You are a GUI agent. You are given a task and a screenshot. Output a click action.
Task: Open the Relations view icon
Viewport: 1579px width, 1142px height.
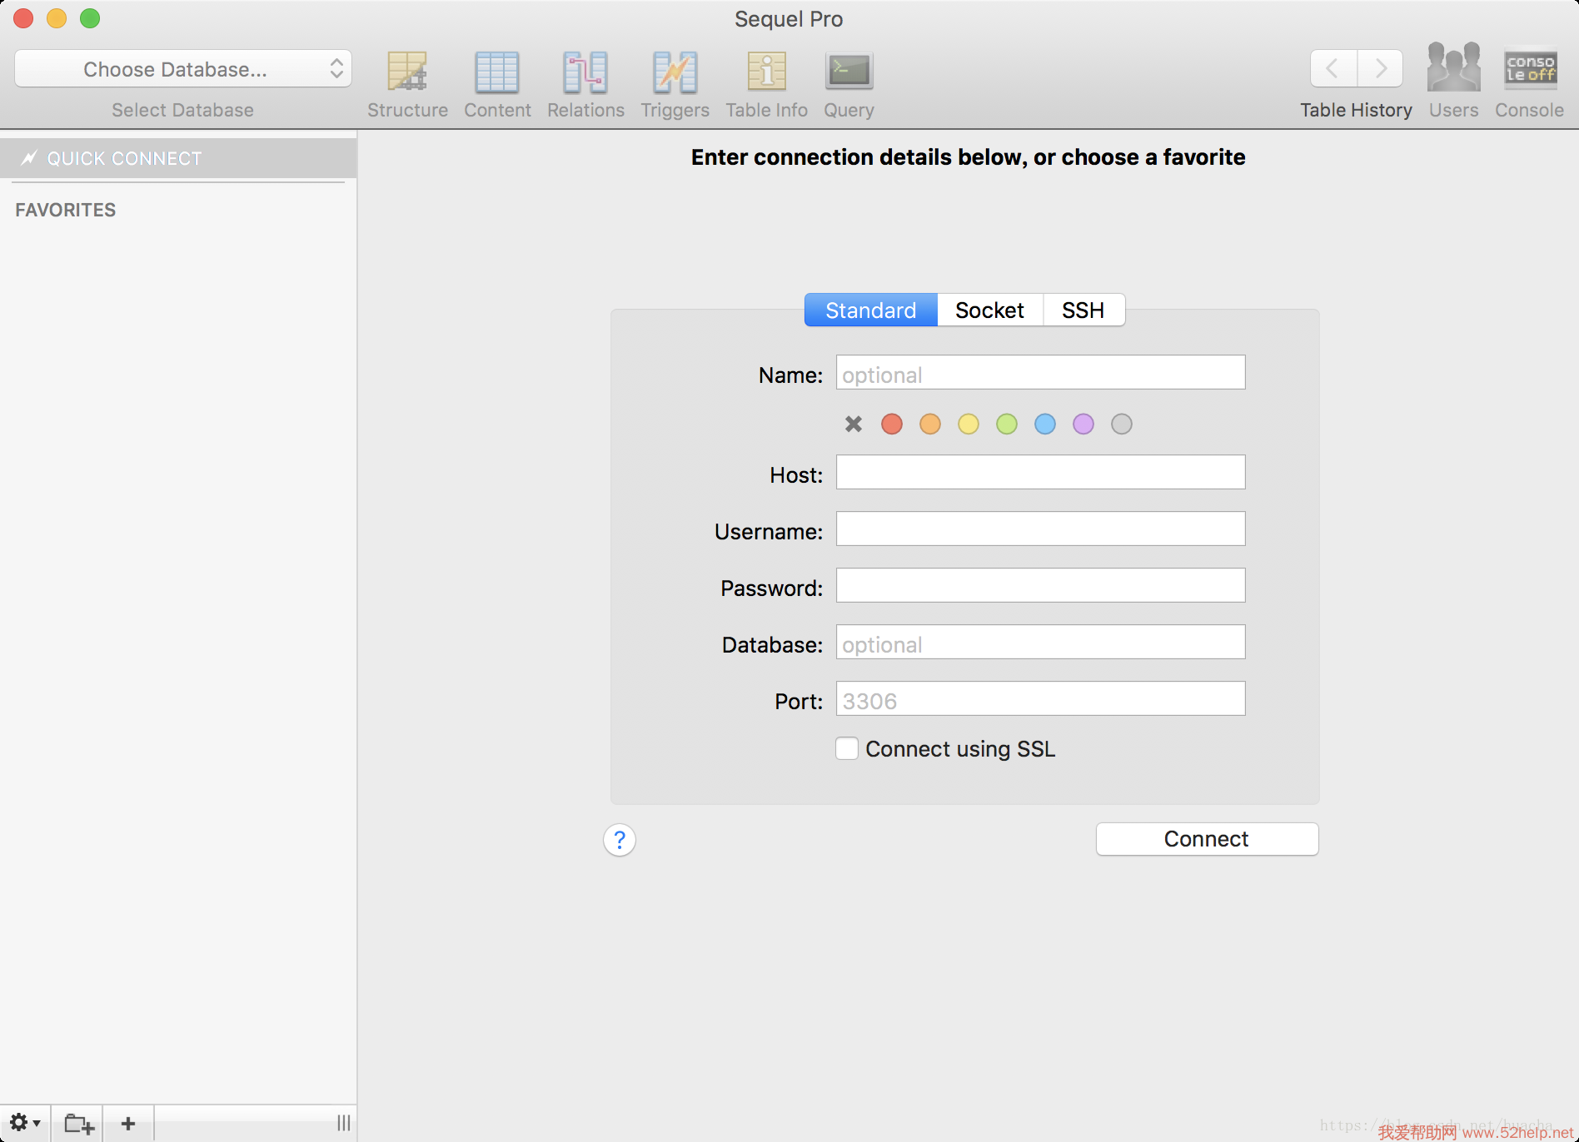click(x=585, y=72)
